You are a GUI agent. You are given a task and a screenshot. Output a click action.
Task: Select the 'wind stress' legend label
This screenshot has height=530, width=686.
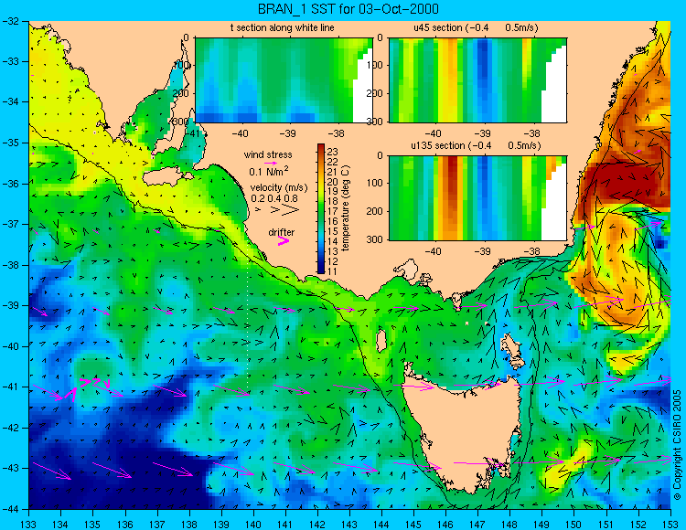268,154
